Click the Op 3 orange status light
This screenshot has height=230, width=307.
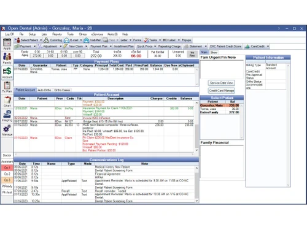[x=7, y=180]
